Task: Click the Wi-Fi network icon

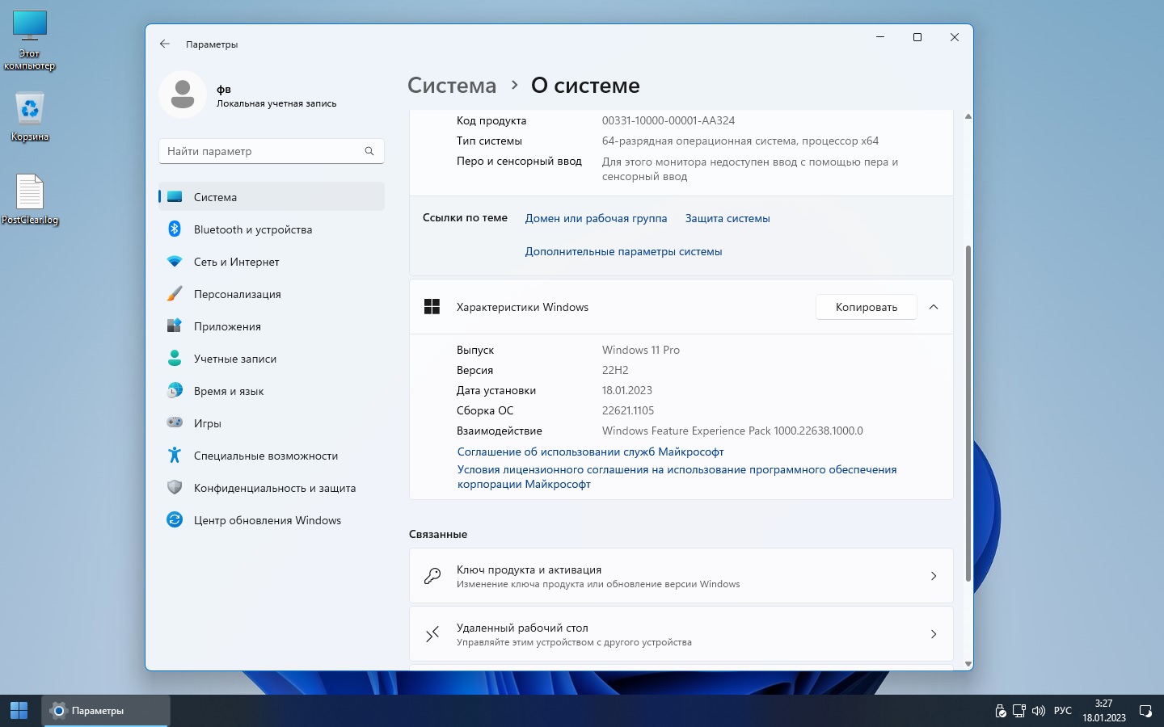Action: (x=175, y=262)
